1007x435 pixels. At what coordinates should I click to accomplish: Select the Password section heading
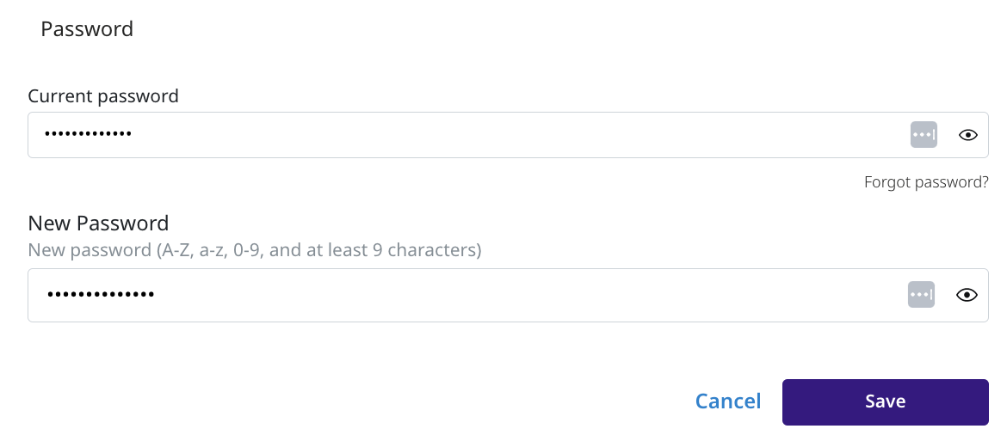point(87,29)
